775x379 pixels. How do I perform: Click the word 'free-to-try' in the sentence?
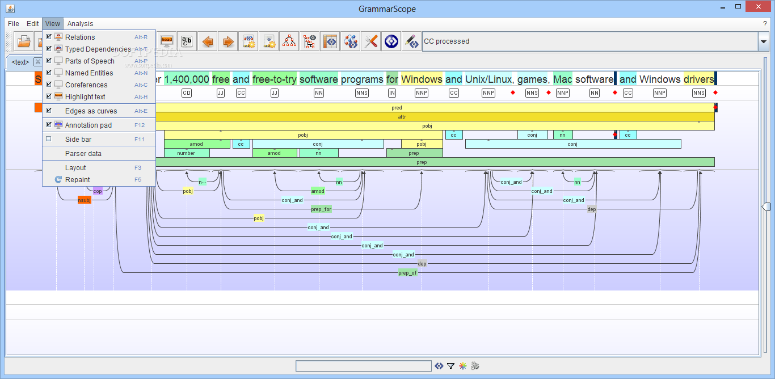[x=275, y=79]
